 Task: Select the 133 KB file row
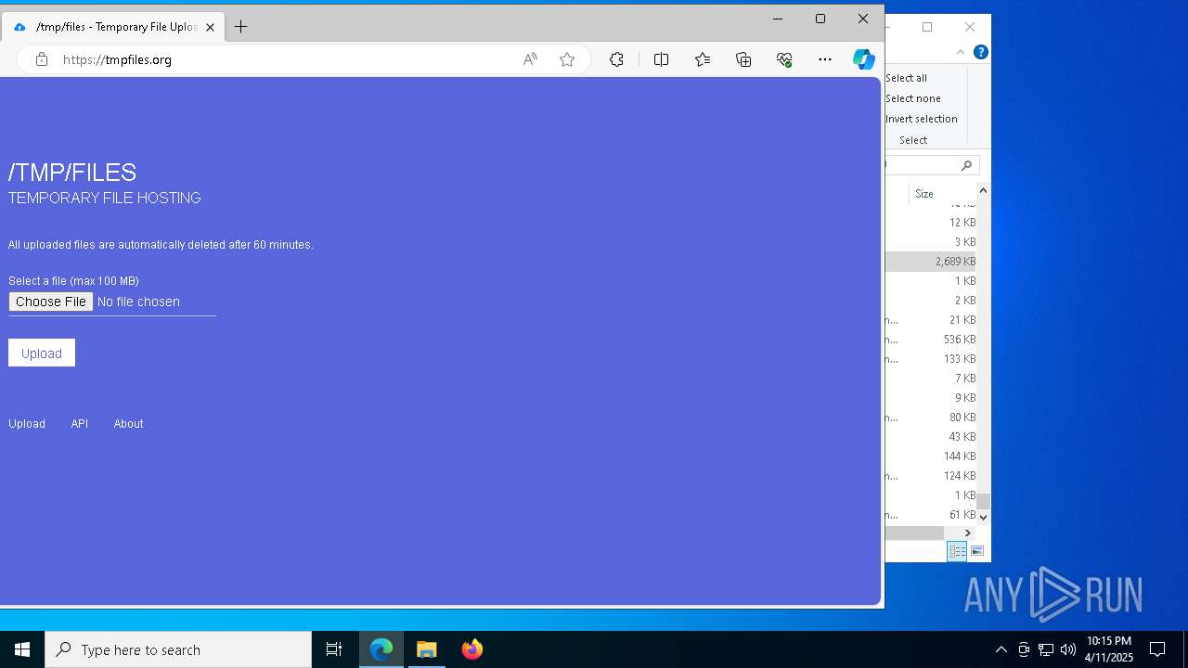coord(931,359)
